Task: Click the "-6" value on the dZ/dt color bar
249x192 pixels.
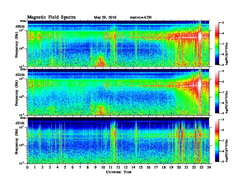Action: pos(223,130)
